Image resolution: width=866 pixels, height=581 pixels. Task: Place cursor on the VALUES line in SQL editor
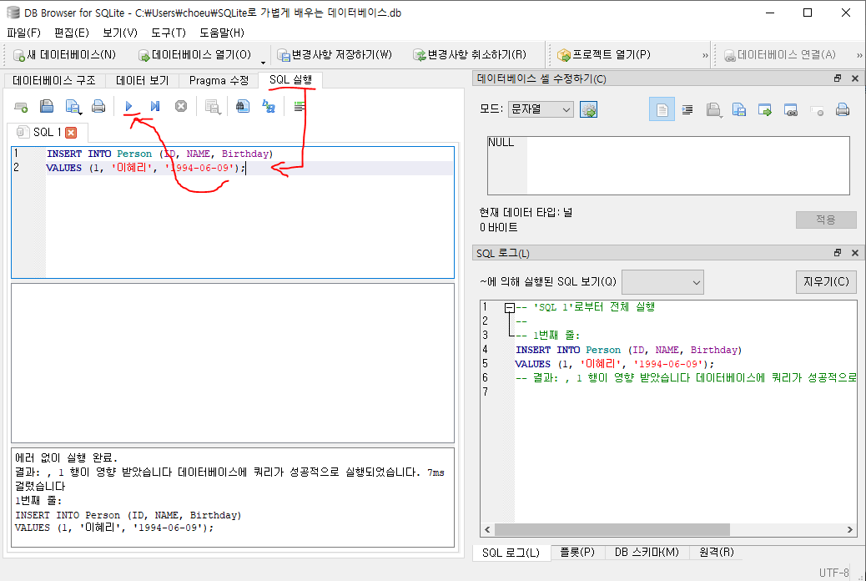(x=249, y=168)
